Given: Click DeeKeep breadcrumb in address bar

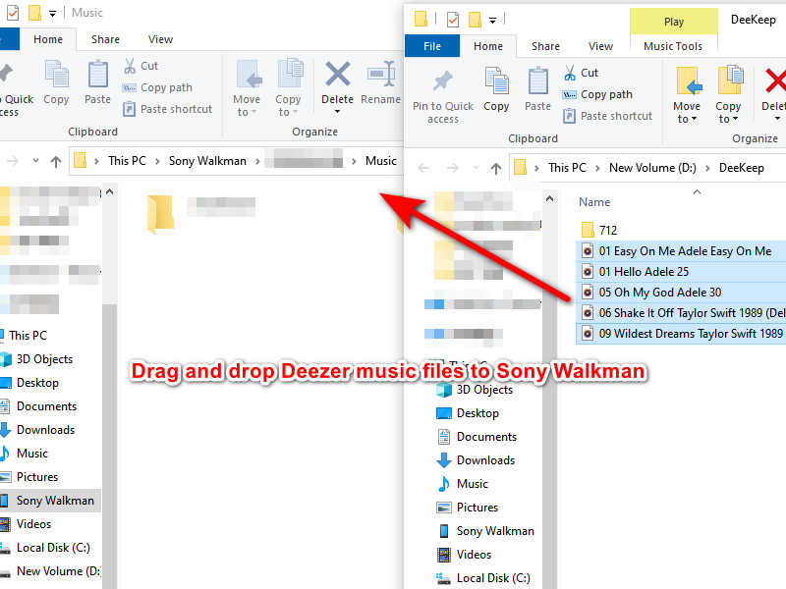Looking at the screenshot, I should pos(742,168).
